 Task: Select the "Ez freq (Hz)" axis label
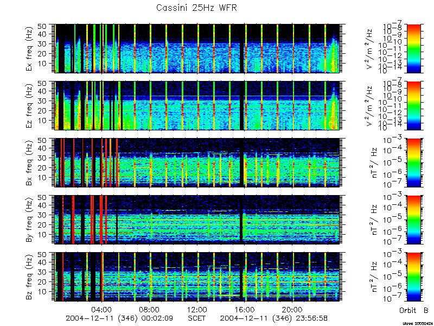click(29, 105)
